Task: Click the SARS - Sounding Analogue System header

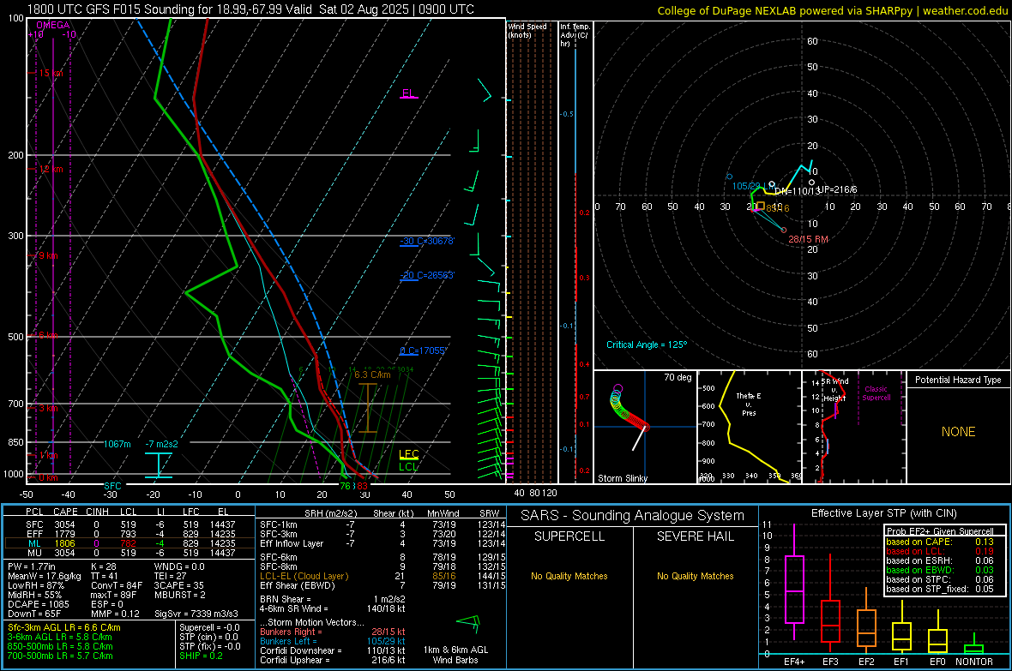Action: coord(632,516)
